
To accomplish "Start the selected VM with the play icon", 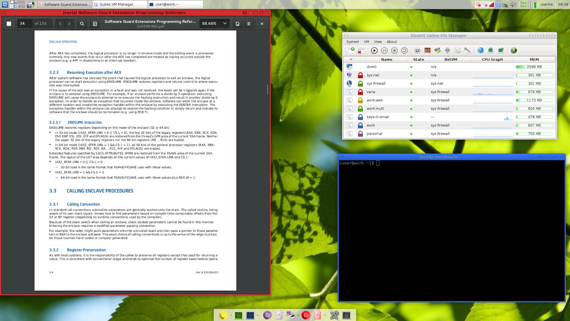I will [374, 51].
